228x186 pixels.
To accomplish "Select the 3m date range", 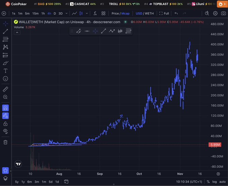I will pos(37,182).
